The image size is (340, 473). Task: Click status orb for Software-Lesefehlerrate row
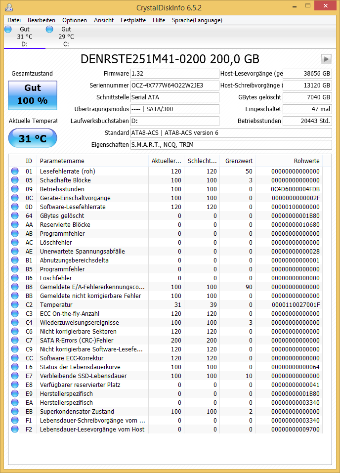pyautogui.click(x=15, y=207)
